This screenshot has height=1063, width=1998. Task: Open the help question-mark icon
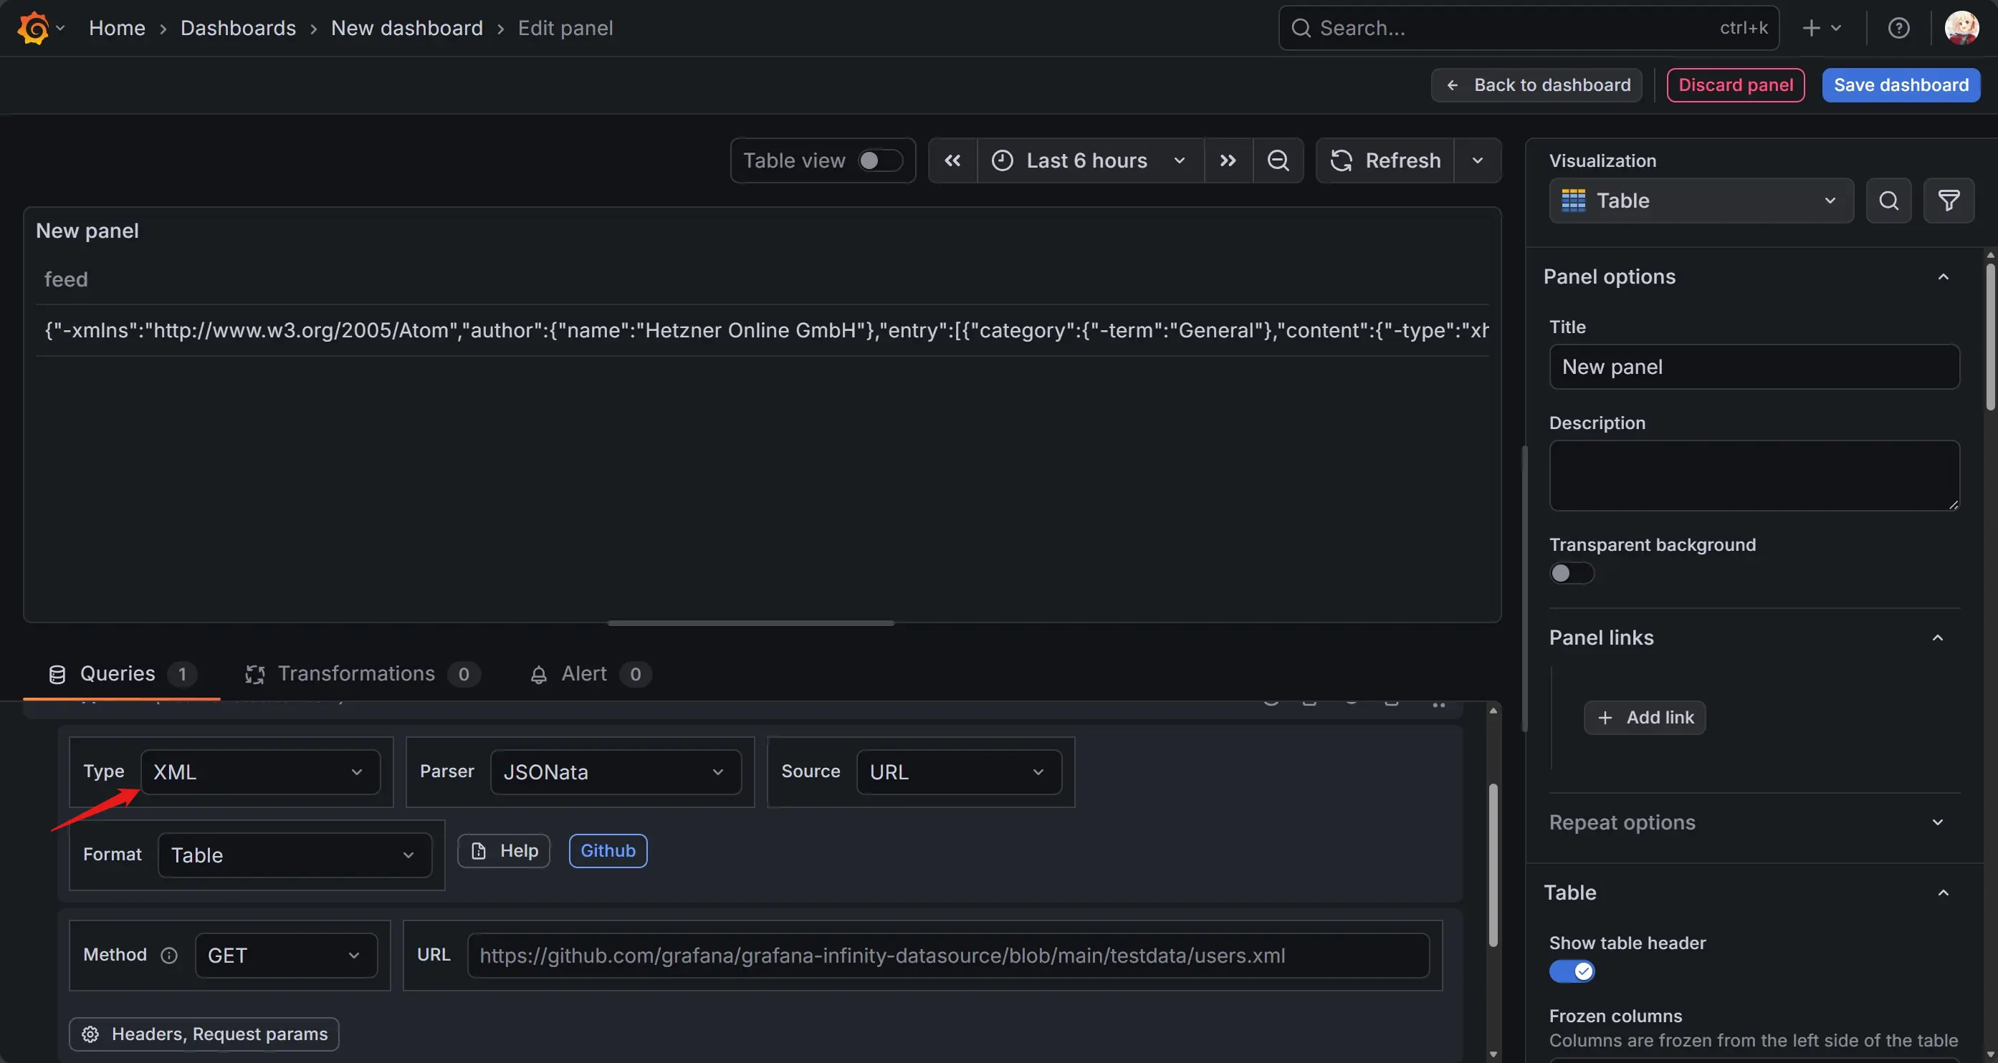point(1898,29)
